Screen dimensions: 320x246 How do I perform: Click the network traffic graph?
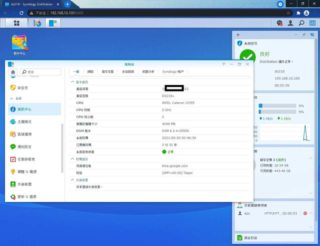(x=285, y=132)
